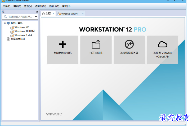Viewport: 192px width, 126px height.
Task: Open the 编辑(E) menu
Action: (x=17, y=6)
